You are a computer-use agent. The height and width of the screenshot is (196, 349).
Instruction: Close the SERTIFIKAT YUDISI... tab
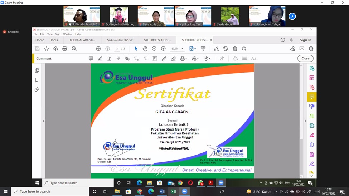pos(211,40)
